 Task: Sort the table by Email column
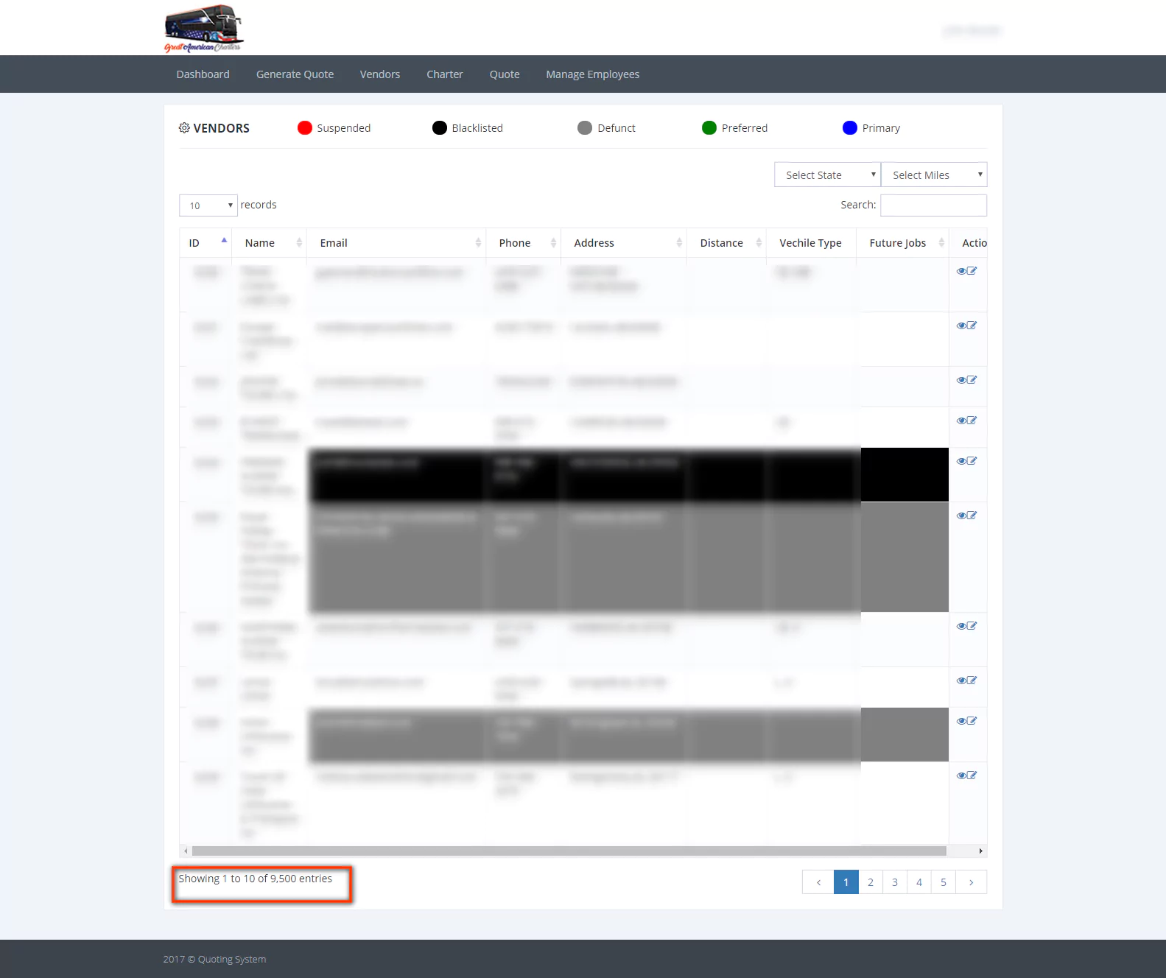[x=396, y=243]
